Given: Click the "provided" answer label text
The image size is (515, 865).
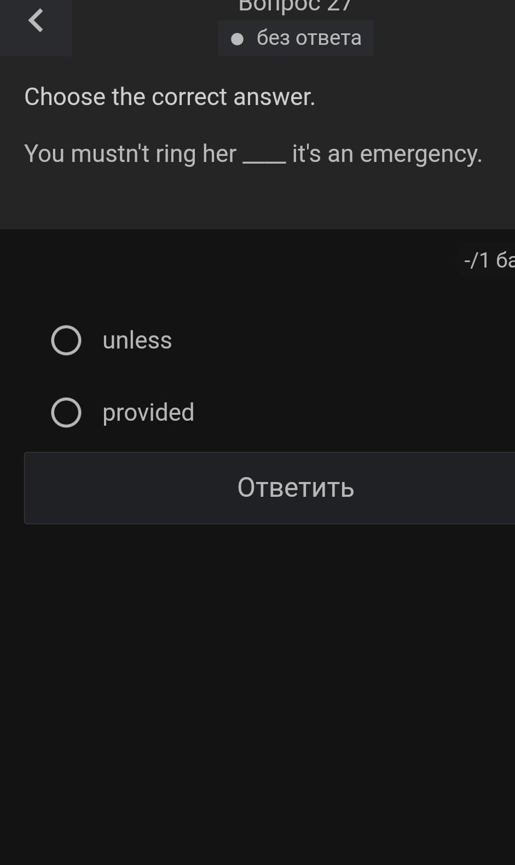Looking at the screenshot, I should click(x=148, y=413).
